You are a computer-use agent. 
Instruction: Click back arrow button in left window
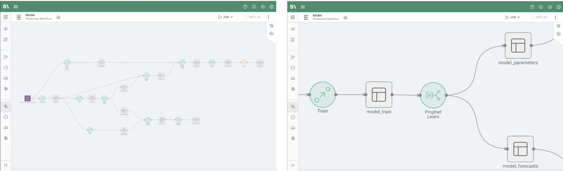pyautogui.click(x=19, y=17)
